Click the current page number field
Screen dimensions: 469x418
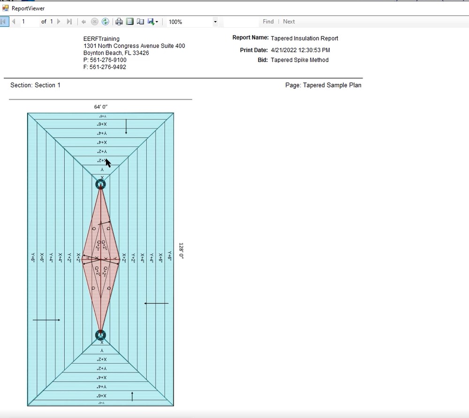pos(29,22)
